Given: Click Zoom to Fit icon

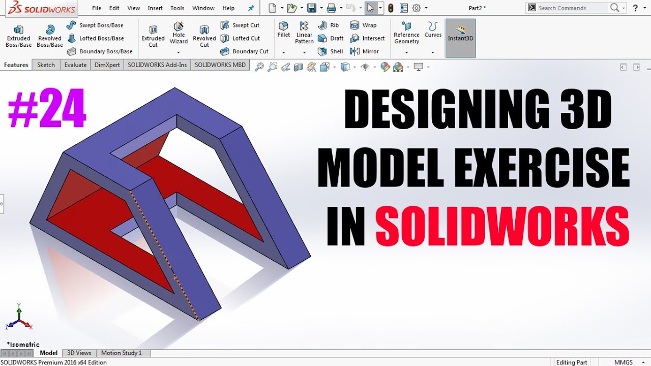Looking at the screenshot, I should pos(259,67).
